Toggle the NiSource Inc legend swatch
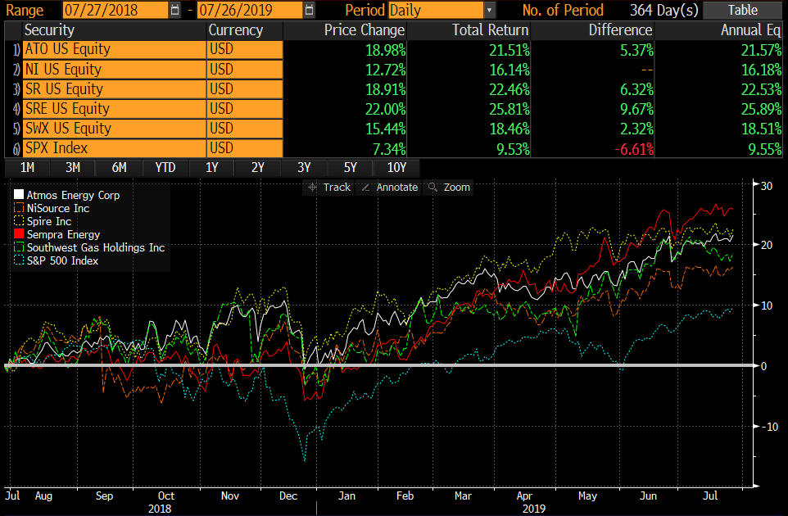Viewport: 788px width, 516px height. [x=19, y=207]
